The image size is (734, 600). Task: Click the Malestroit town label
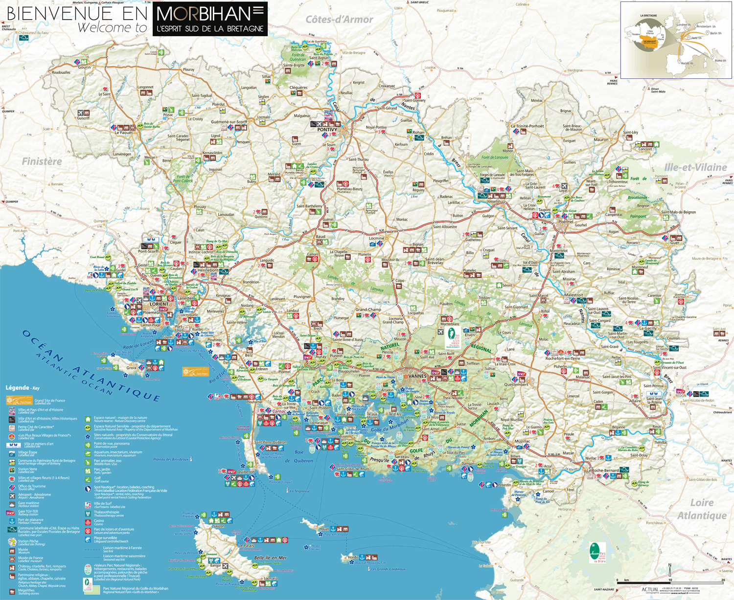pyautogui.click(x=574, y=295)
